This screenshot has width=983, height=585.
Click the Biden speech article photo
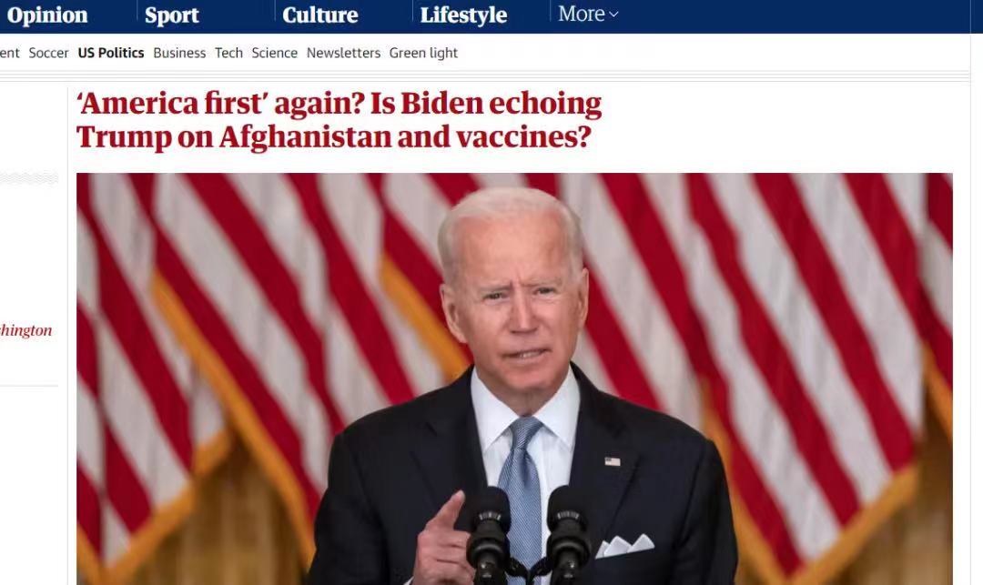click(514, 379)
